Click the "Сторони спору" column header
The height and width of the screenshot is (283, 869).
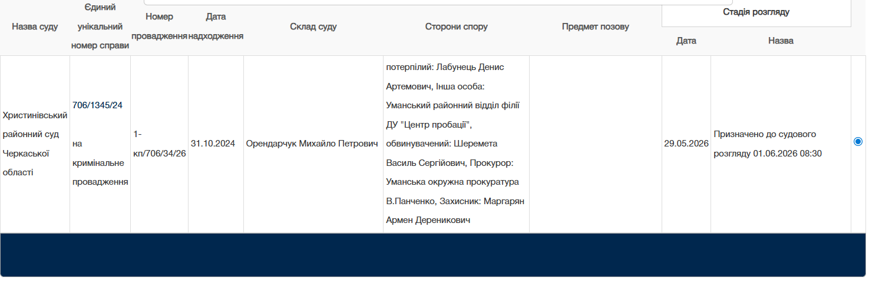457,26
